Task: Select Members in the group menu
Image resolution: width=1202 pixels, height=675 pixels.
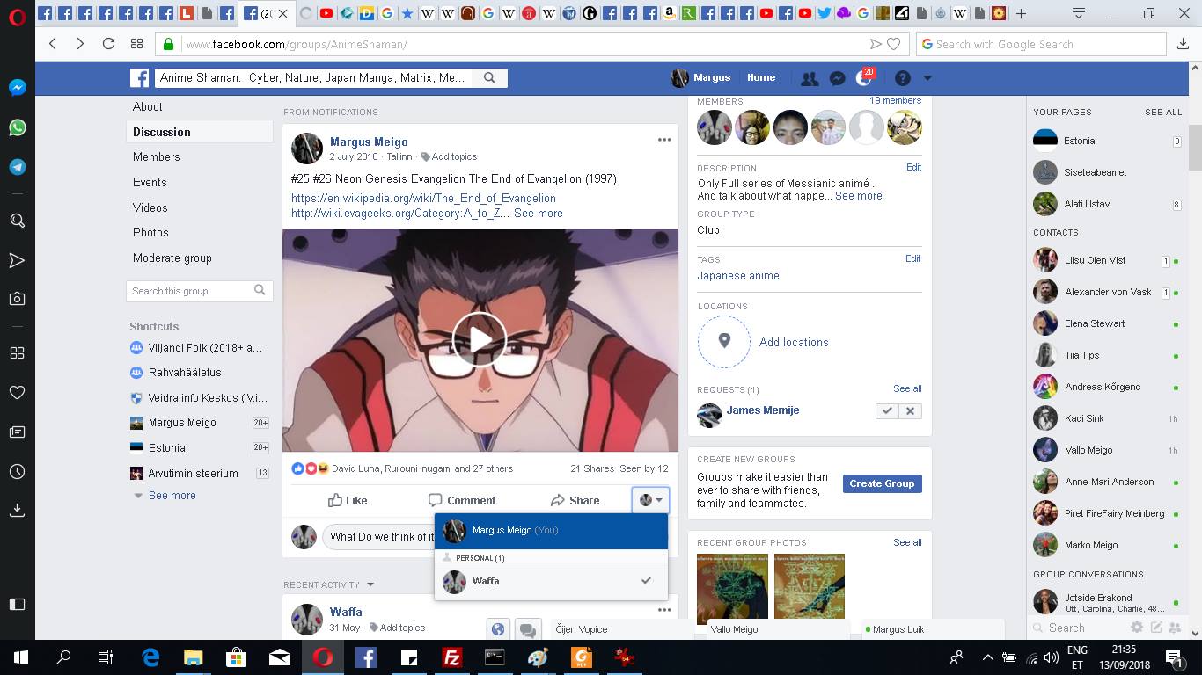Action: coord(157,156)
